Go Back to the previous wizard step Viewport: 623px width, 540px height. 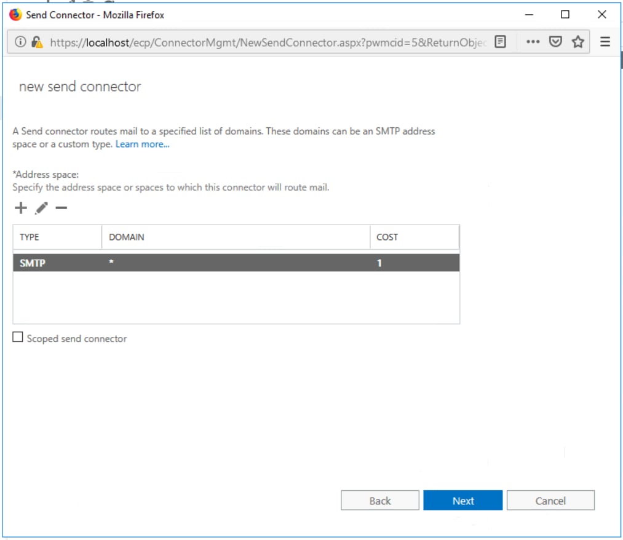380,500
